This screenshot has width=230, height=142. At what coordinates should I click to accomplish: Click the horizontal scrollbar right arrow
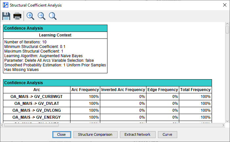pos(223,125)
